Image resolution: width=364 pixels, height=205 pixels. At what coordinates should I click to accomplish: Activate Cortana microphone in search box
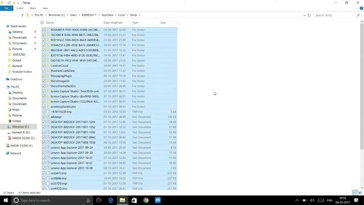click(x=88, y=200)
